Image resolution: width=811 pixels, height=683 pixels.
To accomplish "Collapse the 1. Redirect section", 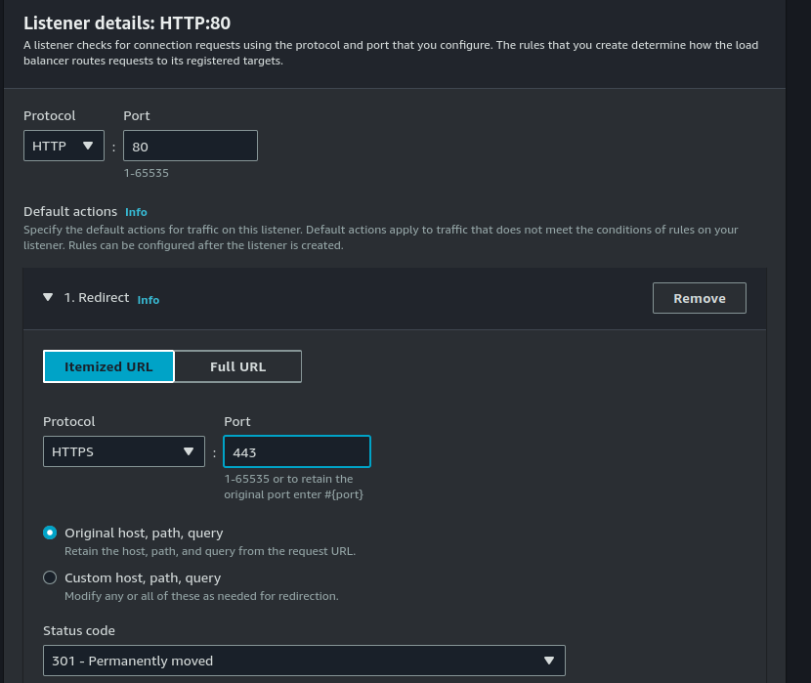I will click(x=48, y=297).
